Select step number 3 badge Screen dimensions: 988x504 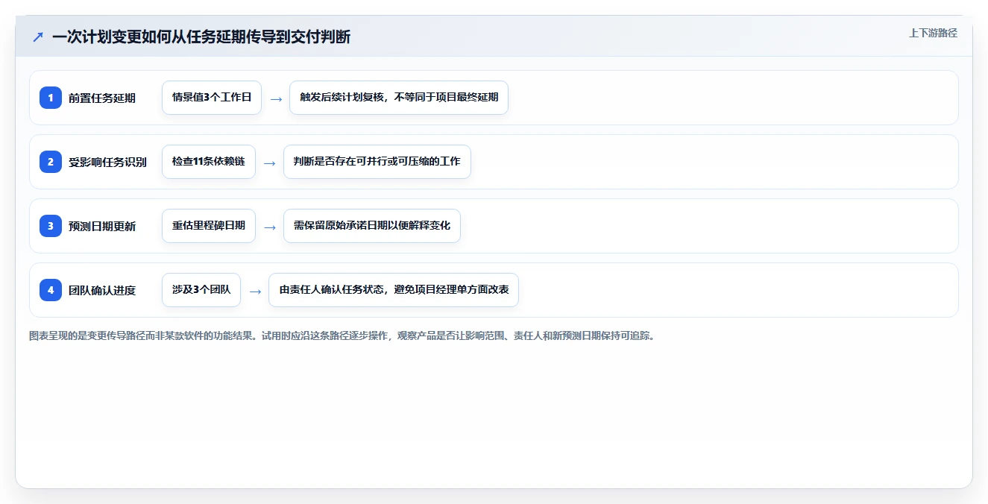[51, 226]
